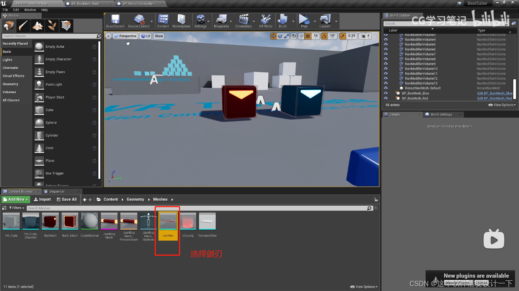The height and width of the screenshot is (291, 519).
Task: Click the Save All button
Action: (66, 200)
